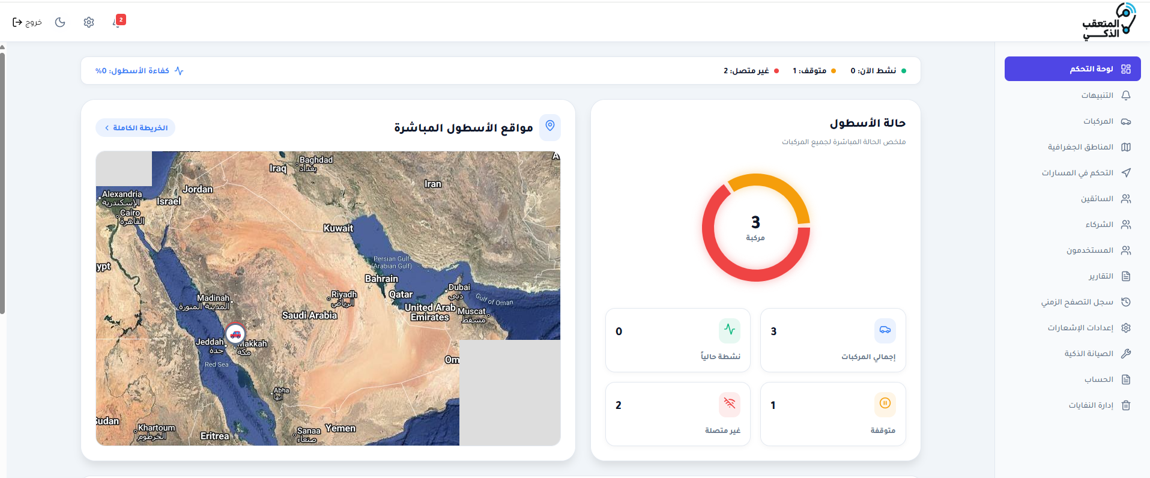Click the car icon on the إجمالي المركبات card
The image size is (1150, 478).
[x=885, y=330]
